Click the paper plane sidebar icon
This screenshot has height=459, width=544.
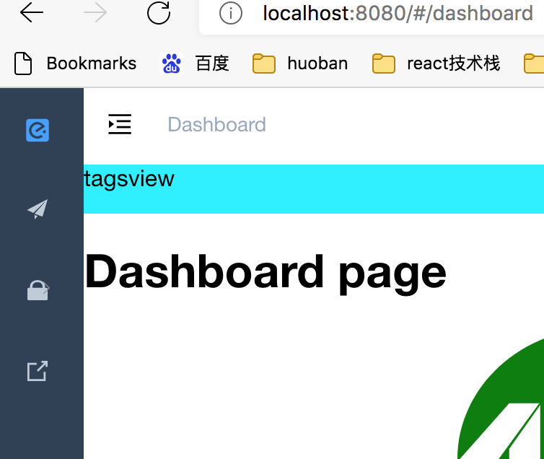coord(38,209)
